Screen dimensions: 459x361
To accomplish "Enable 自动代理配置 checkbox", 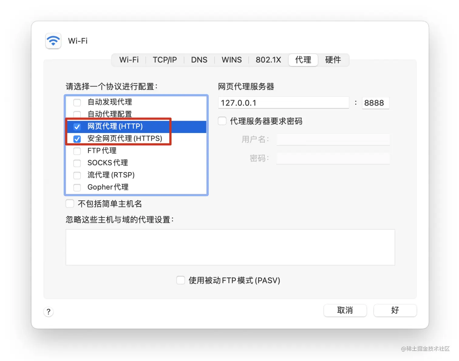I will click(x=77, y=114).
